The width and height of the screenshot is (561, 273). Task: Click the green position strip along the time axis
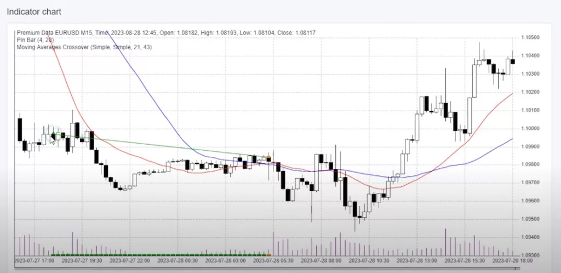click(x=159, y=254)
